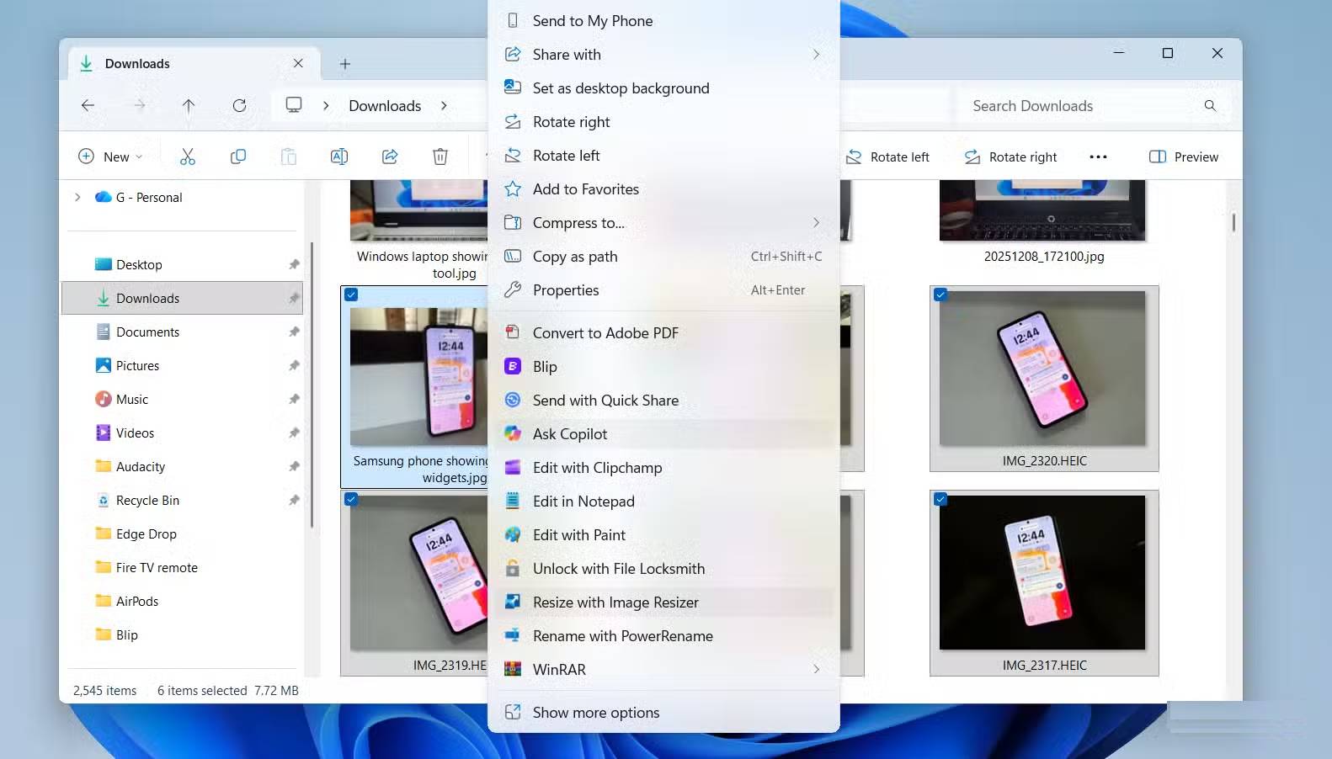Image resolution: width=1332 pixels, height=759 pixels.
Task: Click the Cut scissors icon in toolbar
Action: point(187,157)
